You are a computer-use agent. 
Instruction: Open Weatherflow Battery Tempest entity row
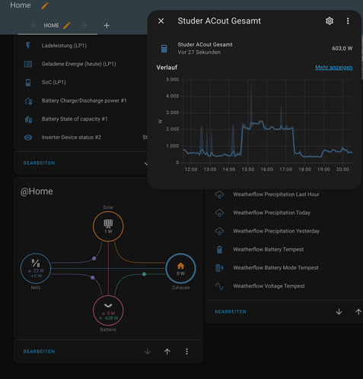click(x=284, y=249)
